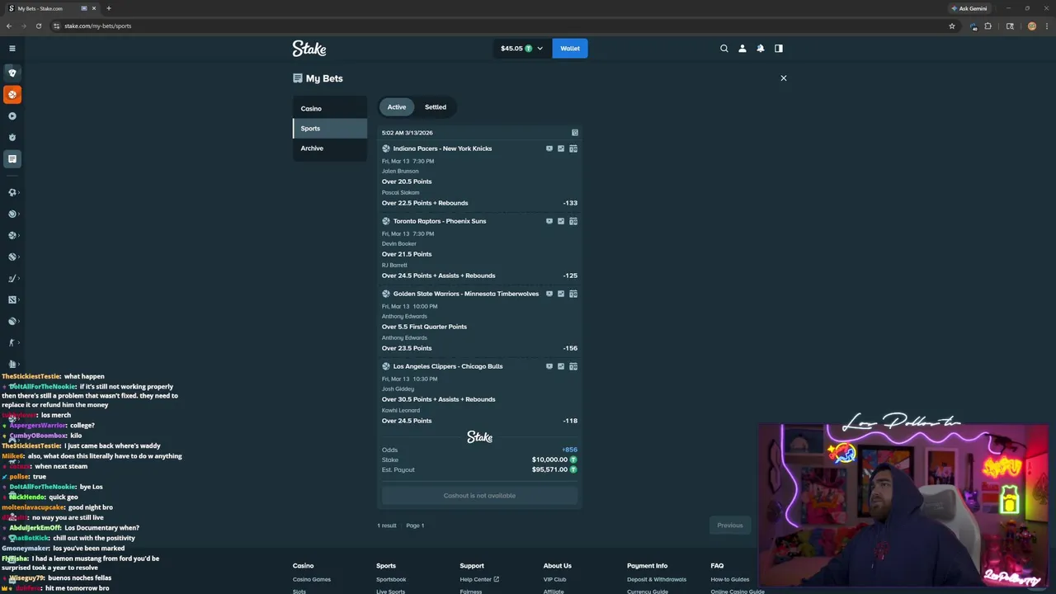Expand the hockey sport chevron in the sidebar
Viewport: 1056px width, 594px height.
click(19, 278)
